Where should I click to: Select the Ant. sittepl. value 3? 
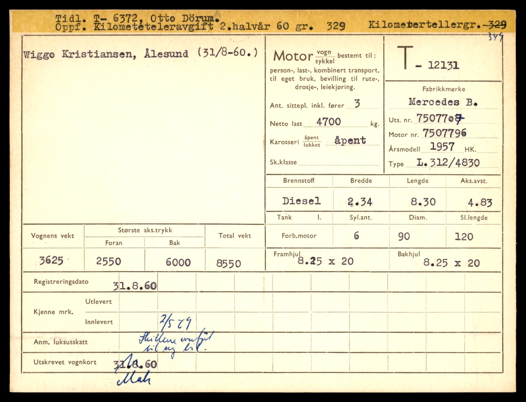click(357, 104)
